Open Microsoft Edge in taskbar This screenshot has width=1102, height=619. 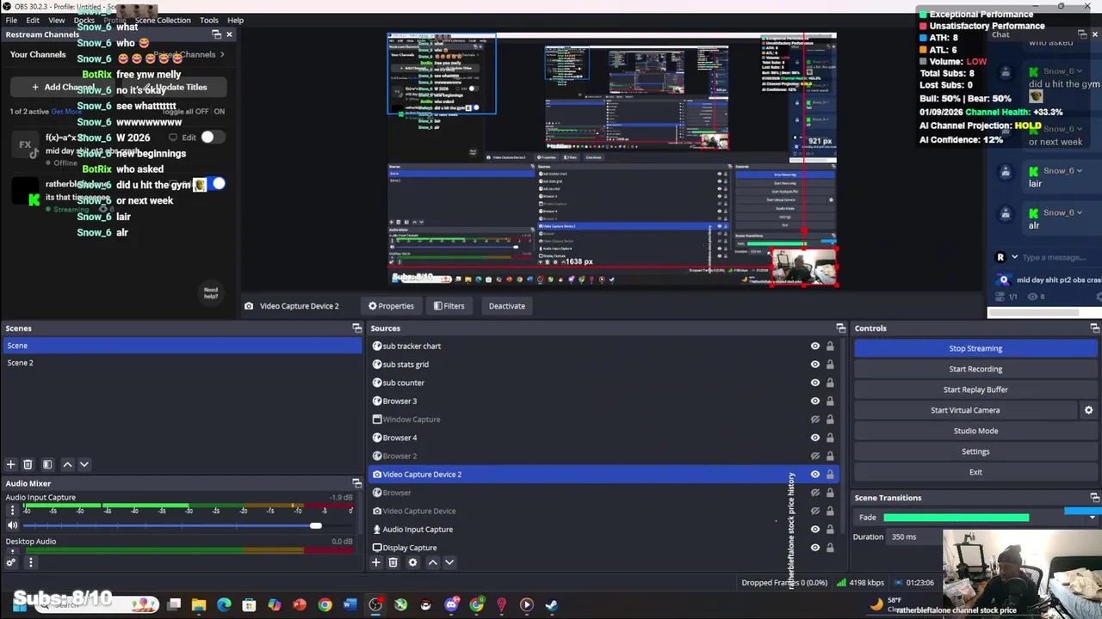tap(224, 605)
